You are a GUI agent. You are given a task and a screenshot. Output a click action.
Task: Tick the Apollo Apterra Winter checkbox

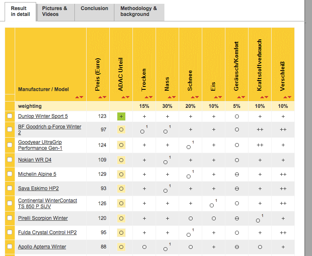click(10, 246)
